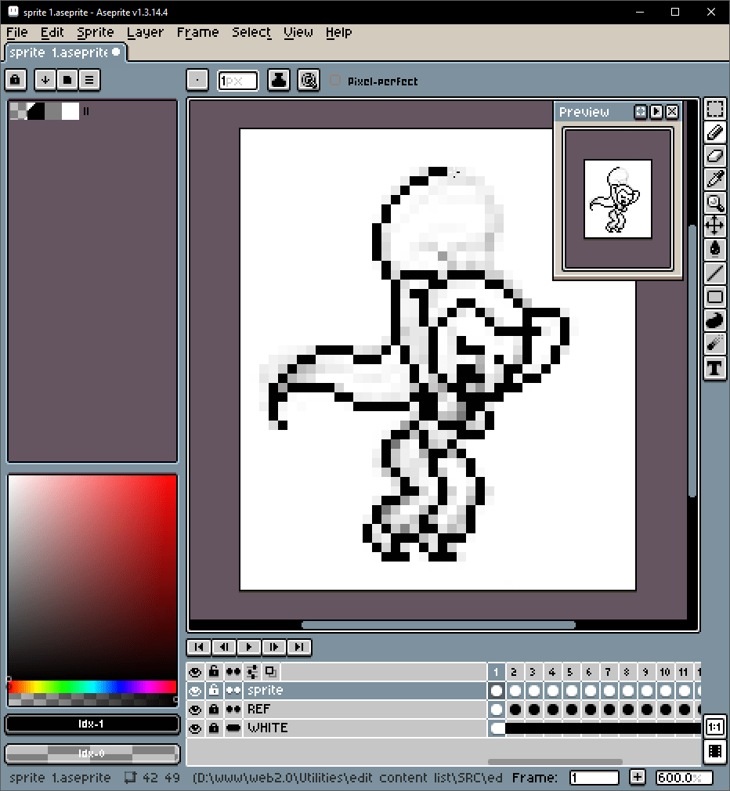The width and height of the screenshot is (730, 791).
Task: Open the palette sort options button
Action: [45, 80]
